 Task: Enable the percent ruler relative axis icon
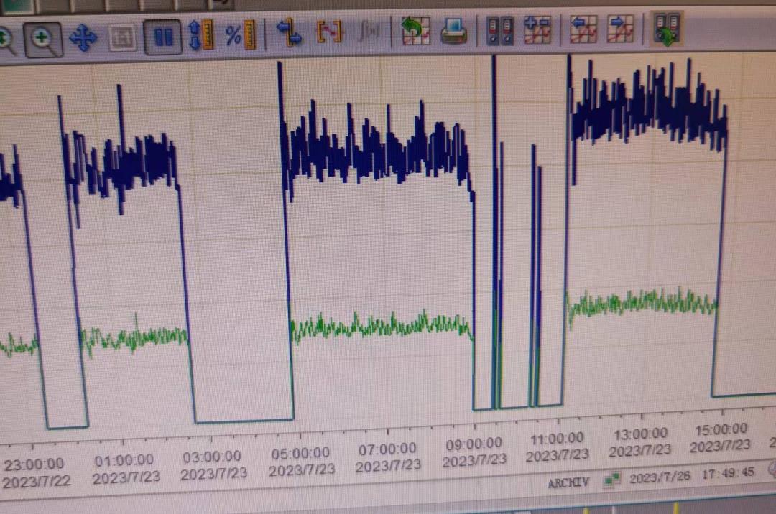tap(241, 35)
